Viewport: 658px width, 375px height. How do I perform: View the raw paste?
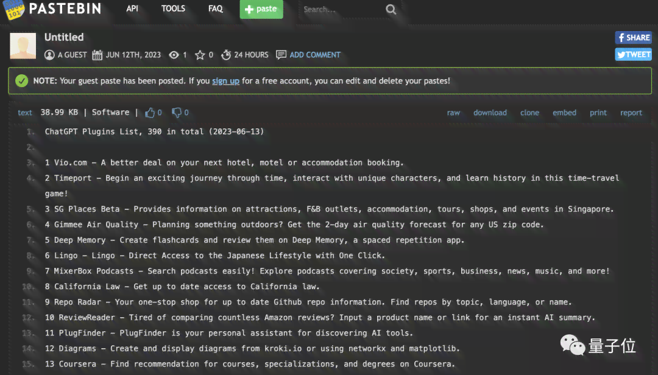tap(454, 113)
